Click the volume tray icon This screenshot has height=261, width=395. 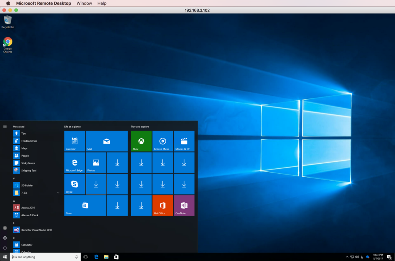(357, 257)
